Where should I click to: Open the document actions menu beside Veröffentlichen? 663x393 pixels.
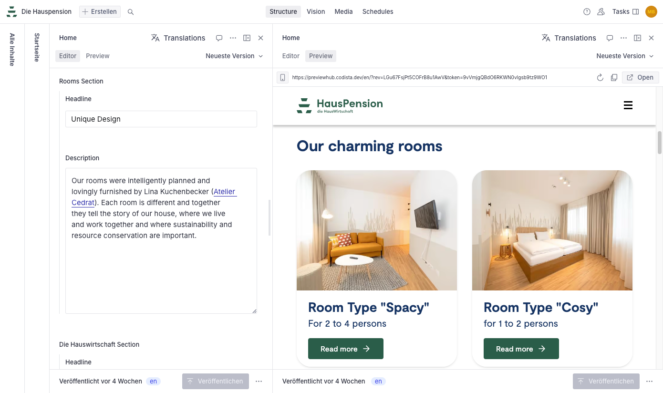259,381
